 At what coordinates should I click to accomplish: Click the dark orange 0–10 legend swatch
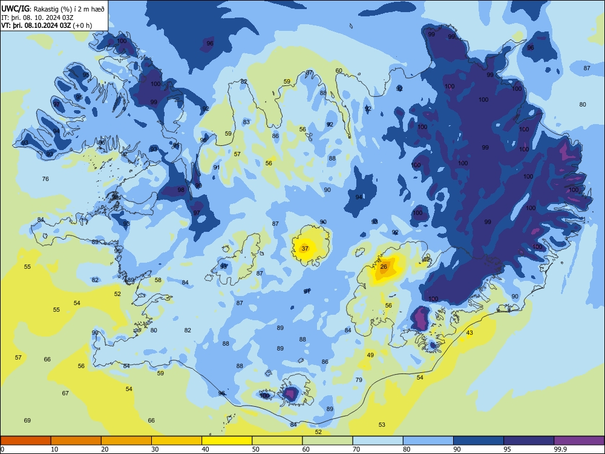click(25, 441)
